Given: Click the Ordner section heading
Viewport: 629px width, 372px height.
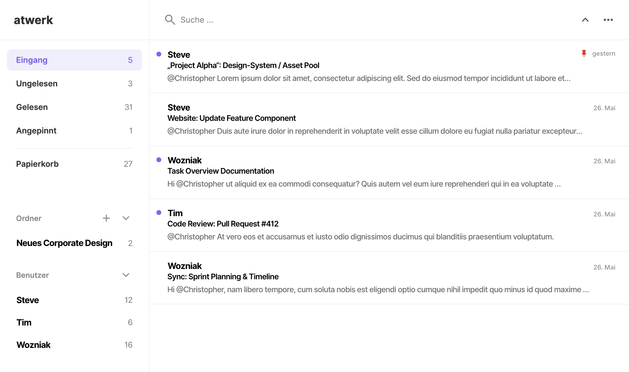Looking at the screenshot, I should (29, 218).
